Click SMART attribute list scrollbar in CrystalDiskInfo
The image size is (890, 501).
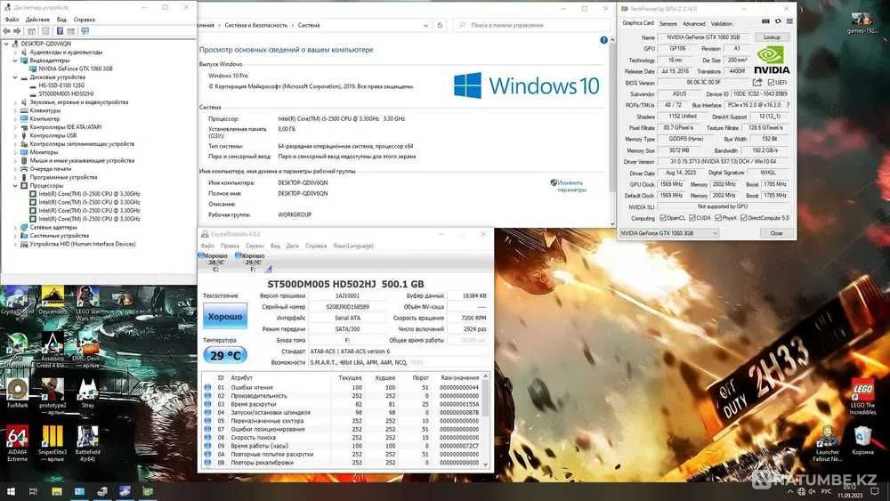tap(485, 420)
